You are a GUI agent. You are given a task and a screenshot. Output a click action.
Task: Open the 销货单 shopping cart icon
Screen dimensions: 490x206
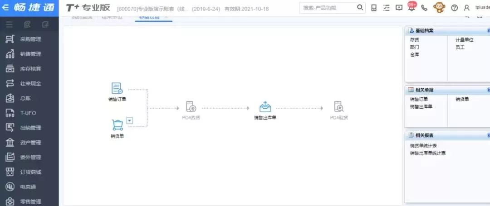coord(117,125)
